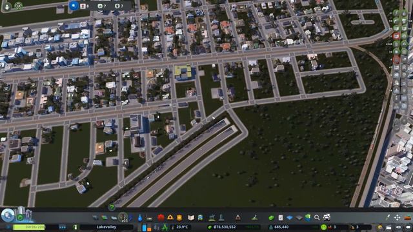Click the pixel car icon in toolbar
This screenshot has width=413, height=232.
tap(327, 217)
